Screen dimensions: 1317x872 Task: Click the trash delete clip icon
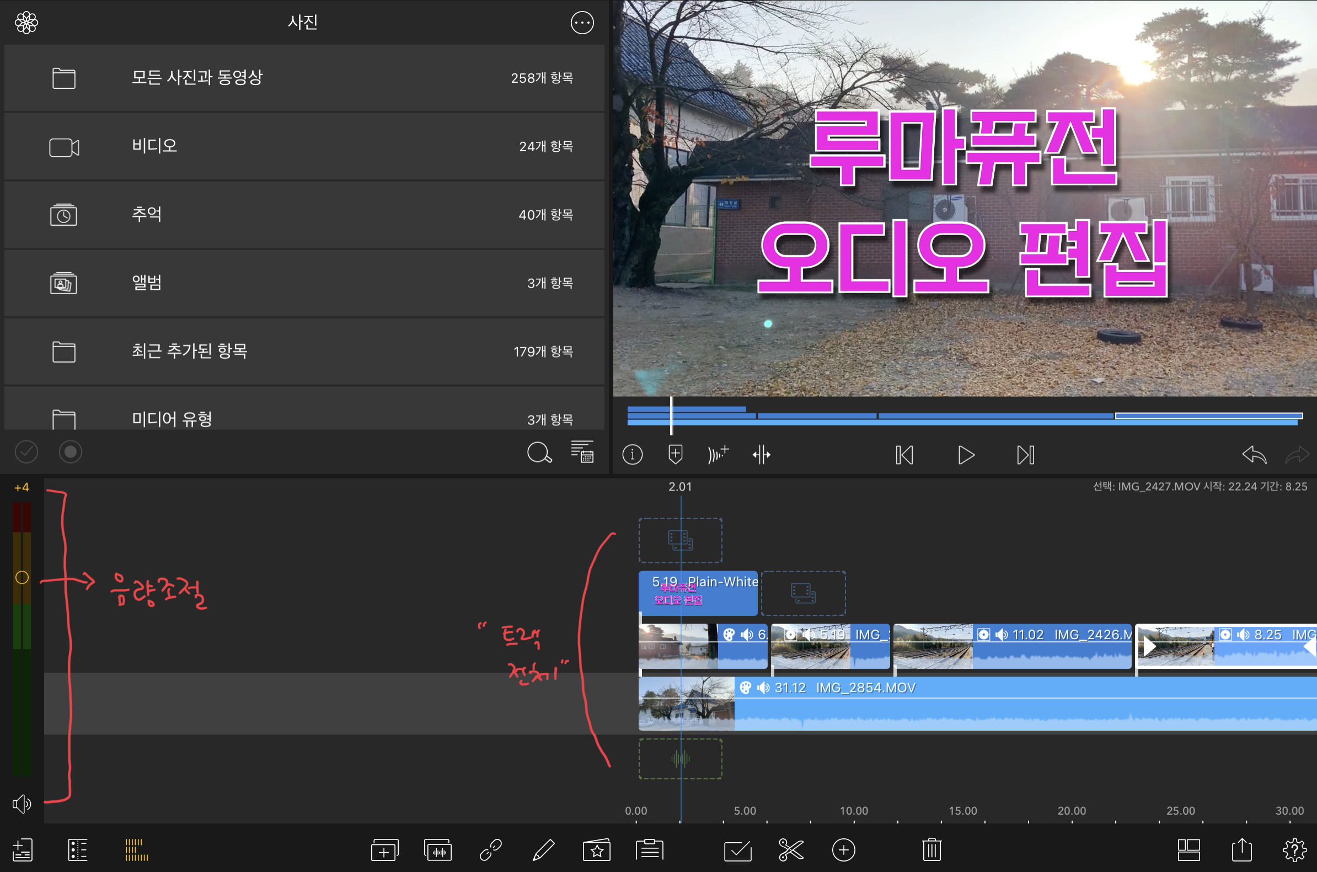tap(931, 850)
